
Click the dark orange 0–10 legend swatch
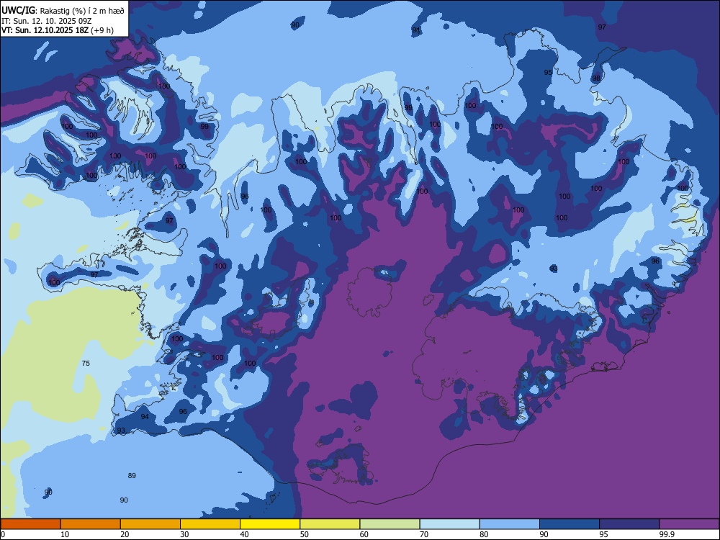[x=30, y=524]
